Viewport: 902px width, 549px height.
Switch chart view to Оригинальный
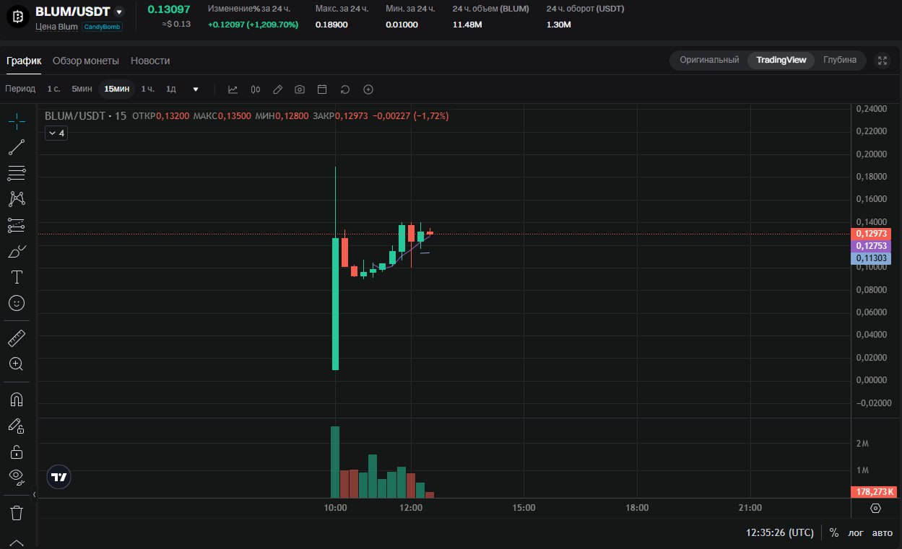tap(709, 60)
